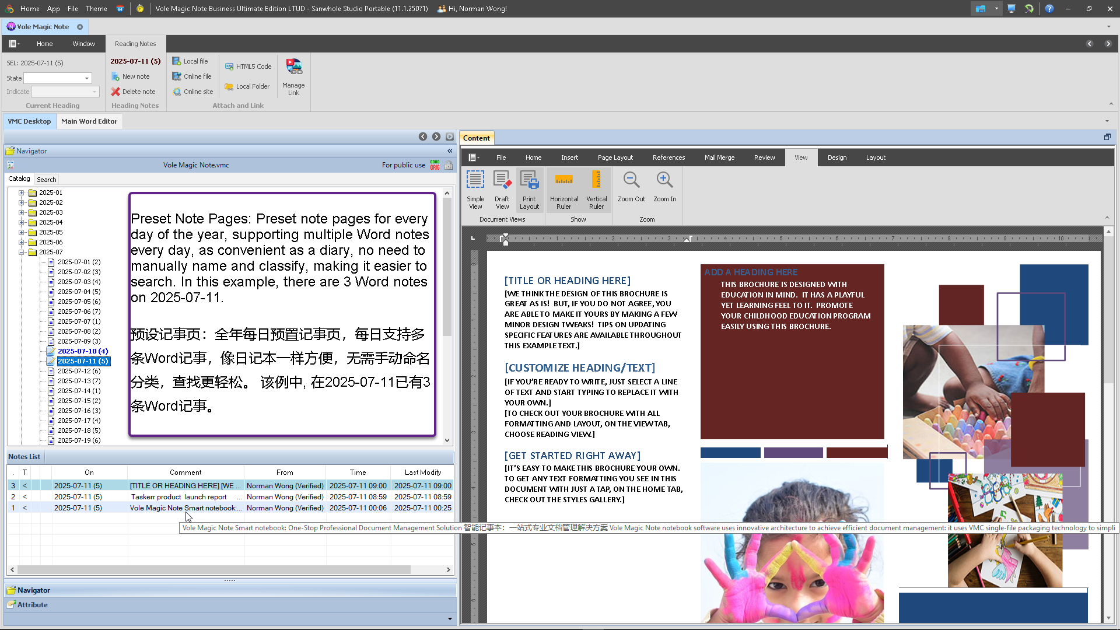Open the Reading Notes tab
Image resolution: width=1120 pixels, height=630 pixels.
[x=135, y=44]
